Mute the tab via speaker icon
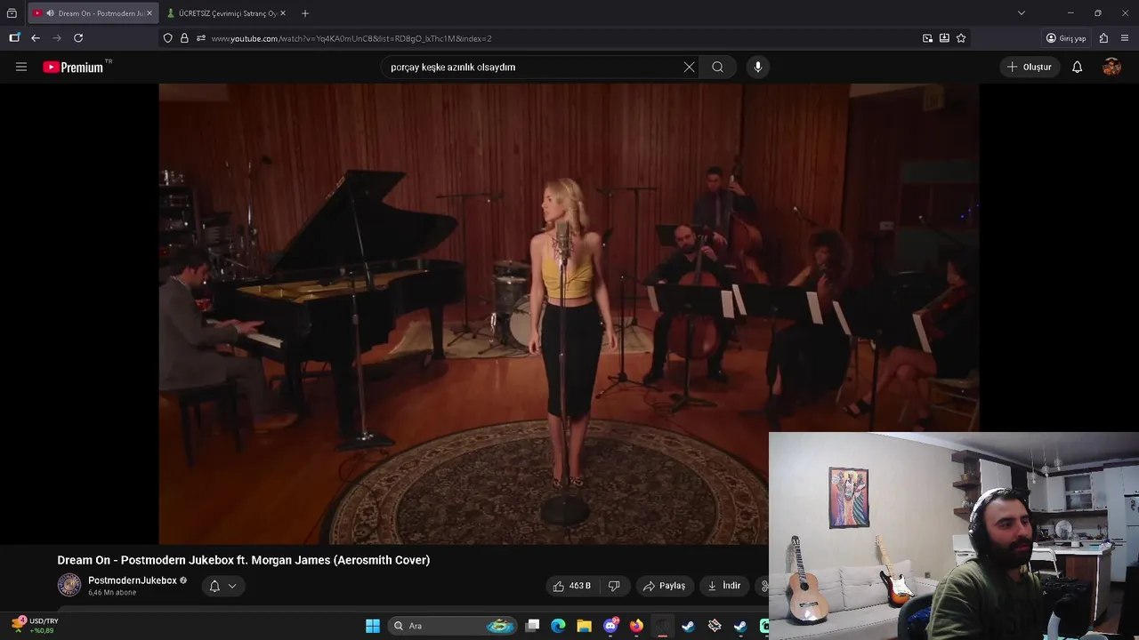 [x=50, y=13]
